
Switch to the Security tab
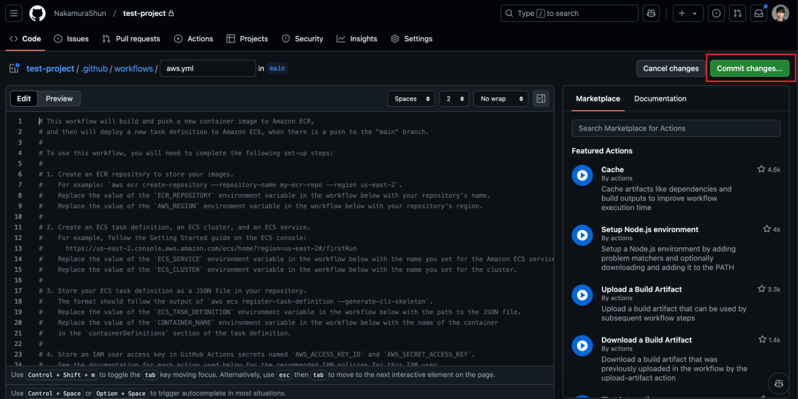(x=302, y=39)
